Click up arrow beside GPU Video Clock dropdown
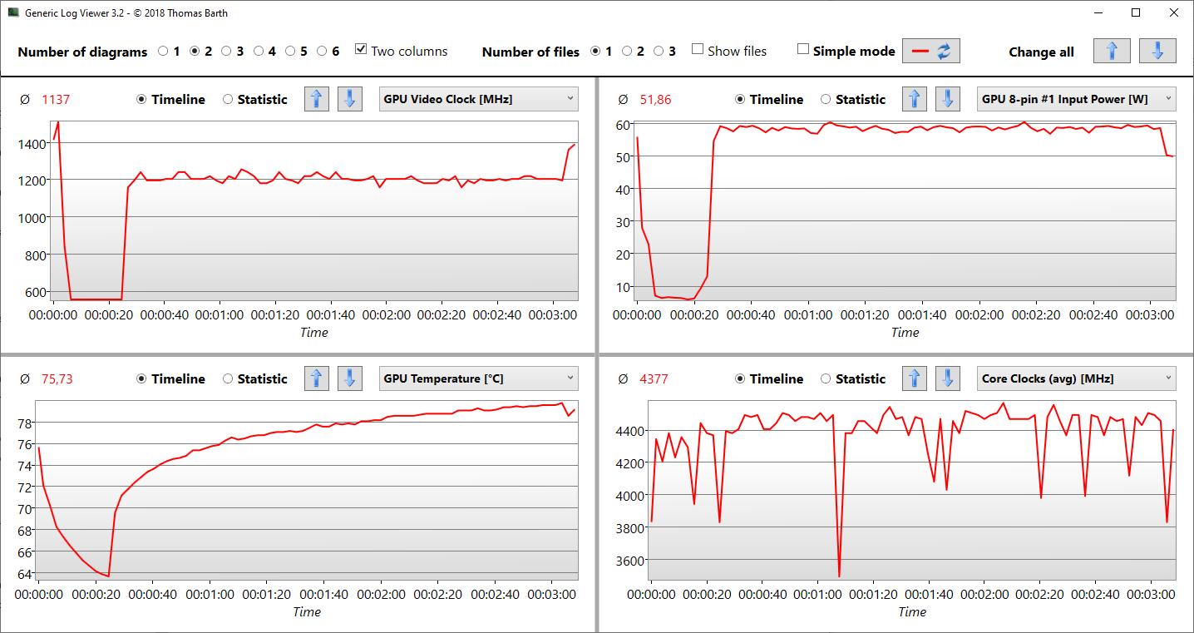This screenshot has width=1194, height=633. click(x=316, y=99)
